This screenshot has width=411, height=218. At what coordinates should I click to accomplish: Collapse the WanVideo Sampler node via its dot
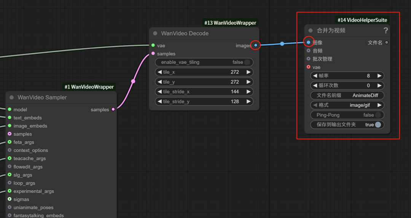click(12, 98)
